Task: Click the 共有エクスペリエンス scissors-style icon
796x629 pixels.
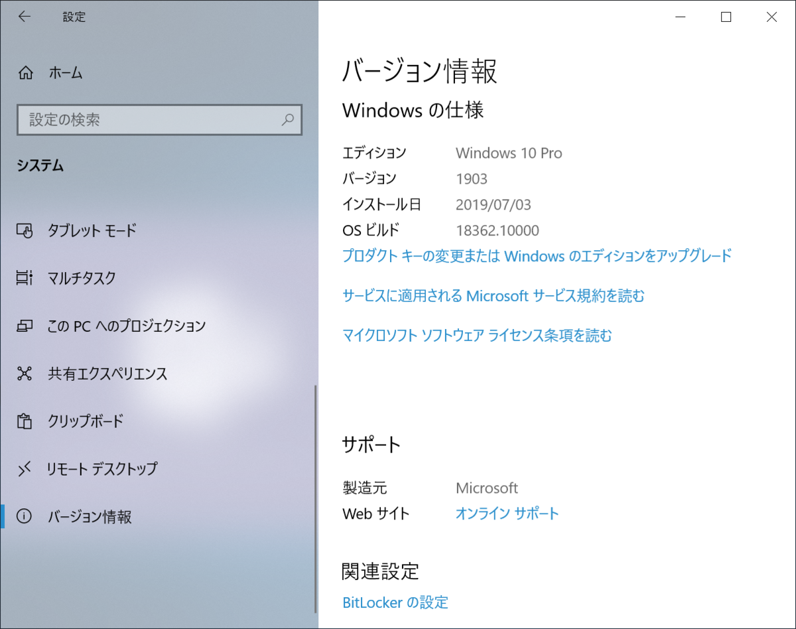Action: point(25,373)
